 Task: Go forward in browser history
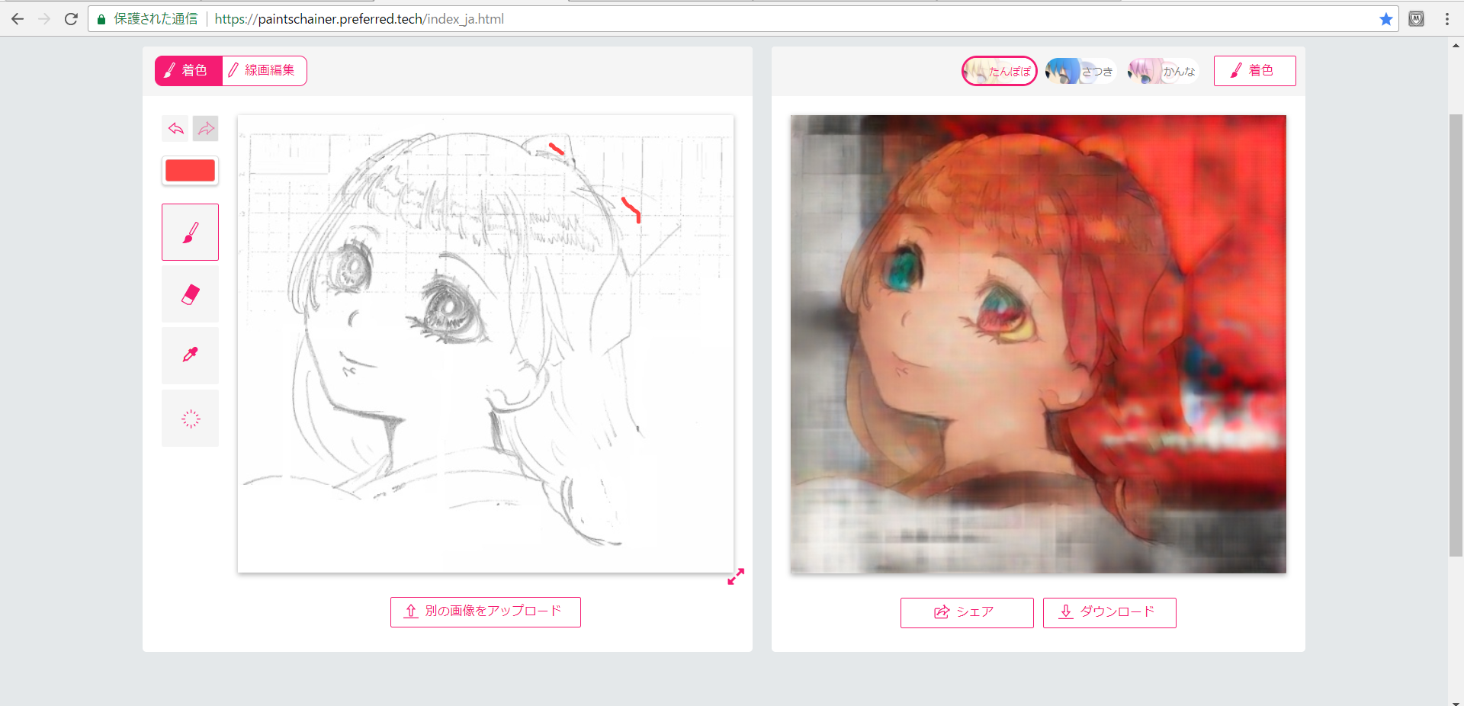(x=44, y=19)
